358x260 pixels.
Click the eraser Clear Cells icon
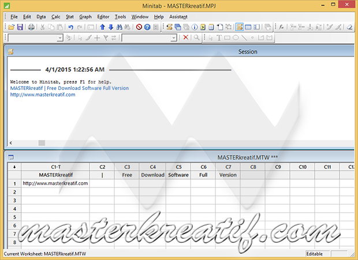349,27
